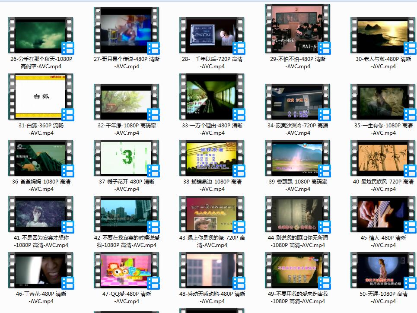Select the filename text "42-不要在我寂寞的时候说爱我-1080P 高清-AVC.mp4"
Image resolution: width=417 pixels, height=313 pixels.
pos(127,241)
